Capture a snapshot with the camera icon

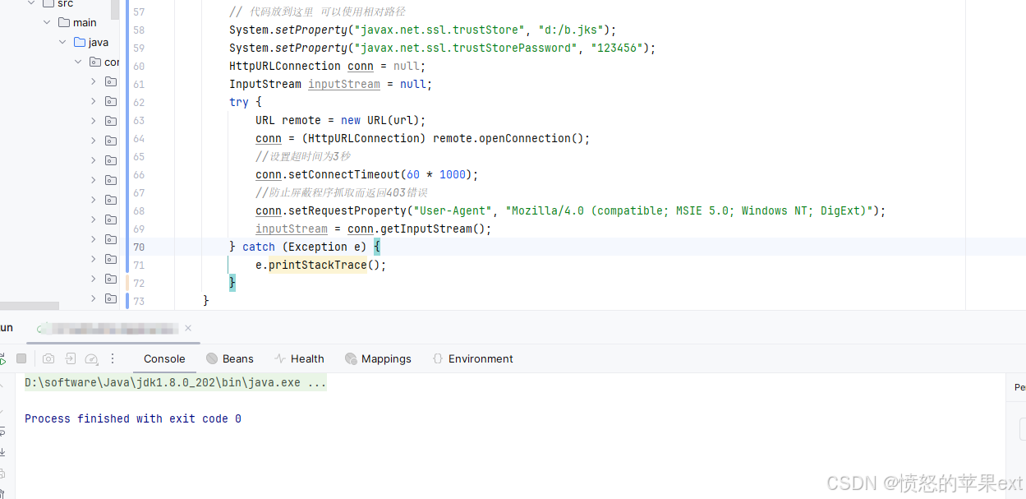pos(48,358)
